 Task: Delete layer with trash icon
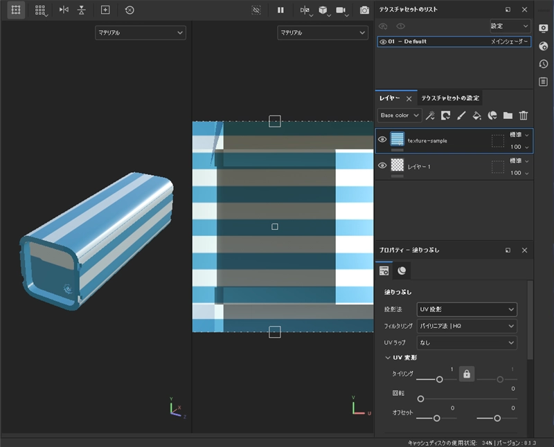tap(524, 116)
